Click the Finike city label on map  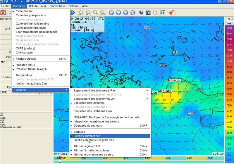click(167, 91)
